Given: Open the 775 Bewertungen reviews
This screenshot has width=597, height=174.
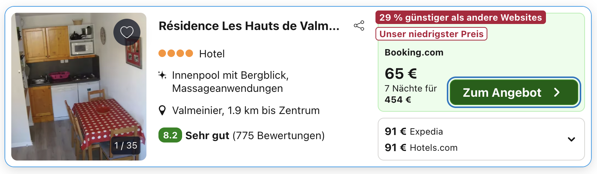Looking at the screenshot, I should pyautogui.click(x=279, y=135).
